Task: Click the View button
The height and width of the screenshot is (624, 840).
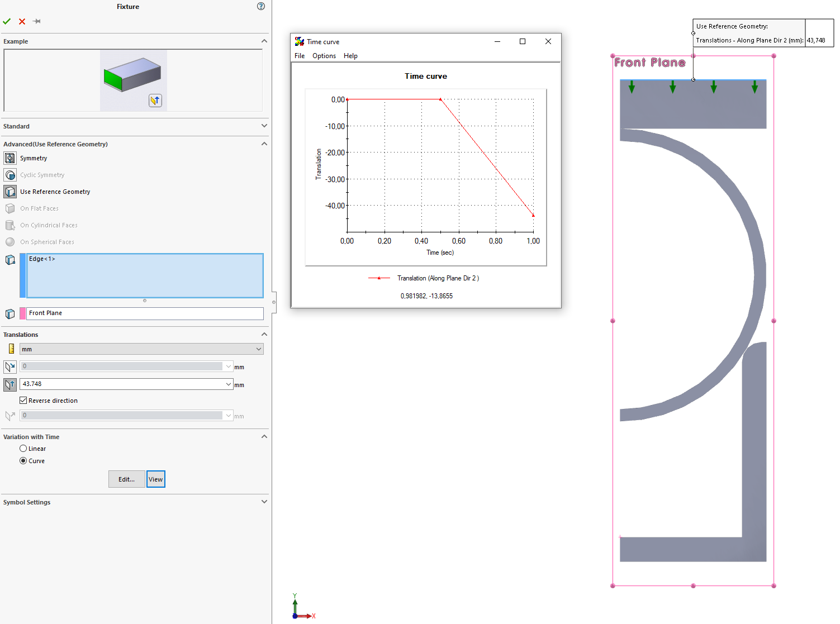Action: (156, 479)
